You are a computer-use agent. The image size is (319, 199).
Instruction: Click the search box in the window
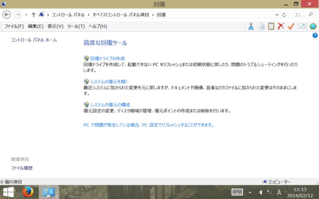303,15
